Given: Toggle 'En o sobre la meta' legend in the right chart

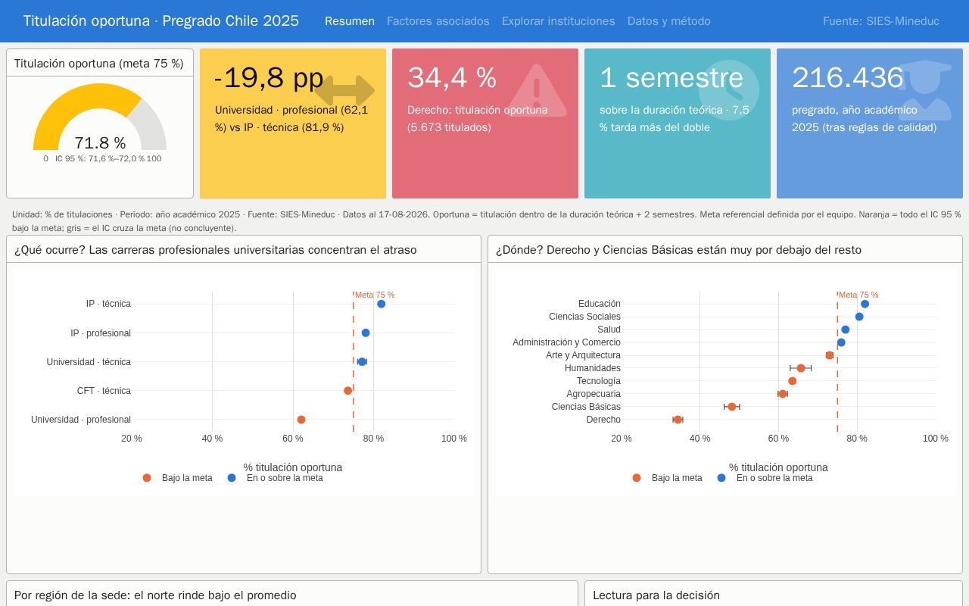Looking at the screenshot, I should coord(765,478).
